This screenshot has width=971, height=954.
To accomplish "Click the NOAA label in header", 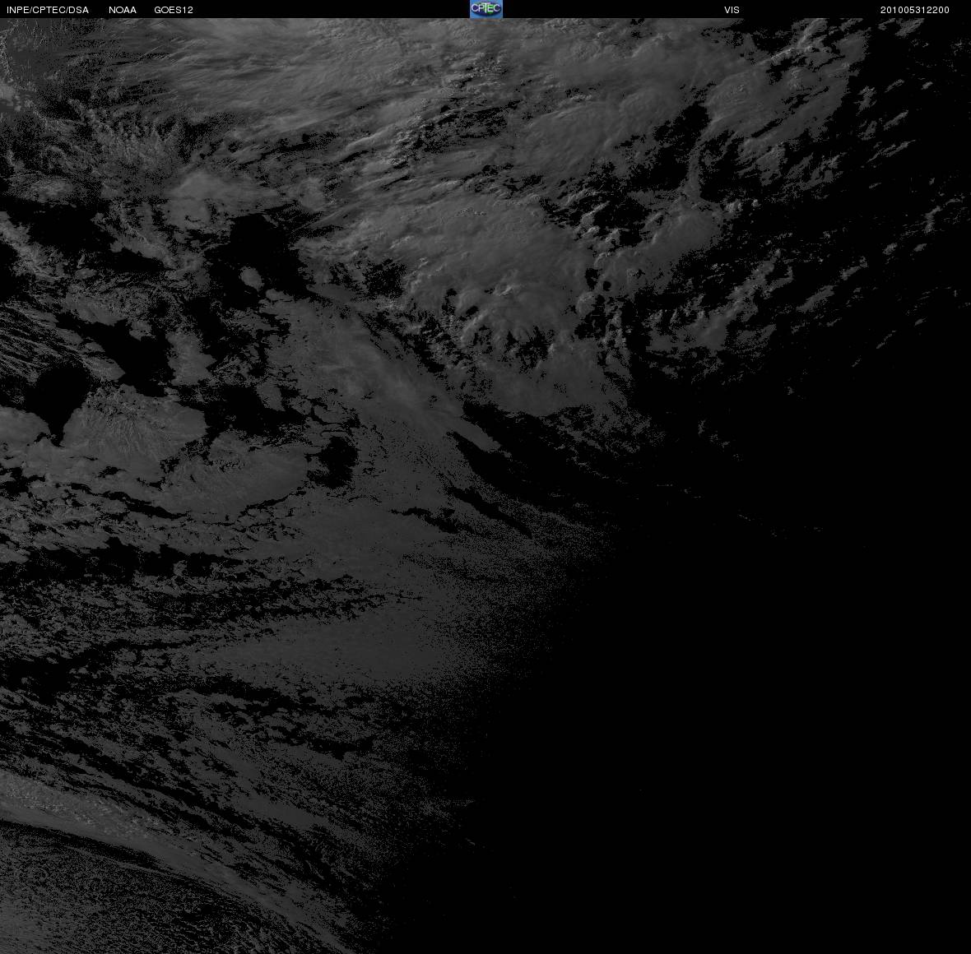I will pyautogui.click(x=123, y=10).
